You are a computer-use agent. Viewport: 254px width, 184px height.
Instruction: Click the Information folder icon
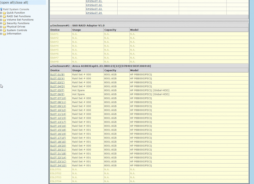coord(4,34)
